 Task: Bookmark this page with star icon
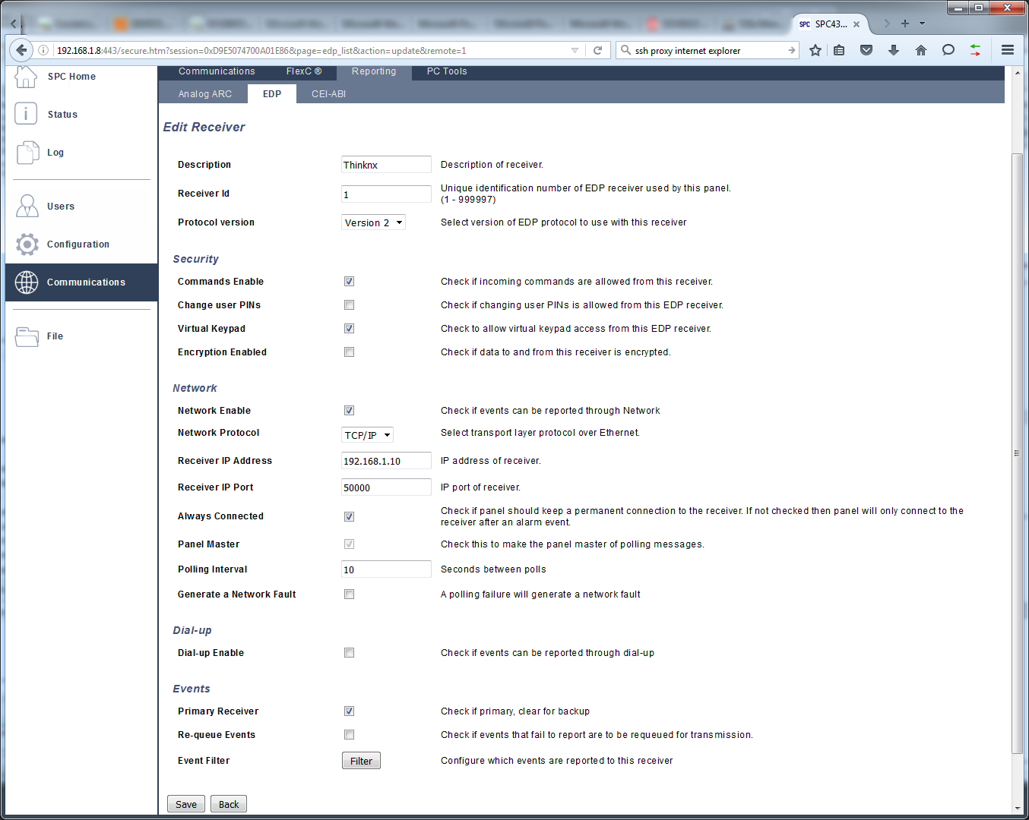click(x=815, y=50)
